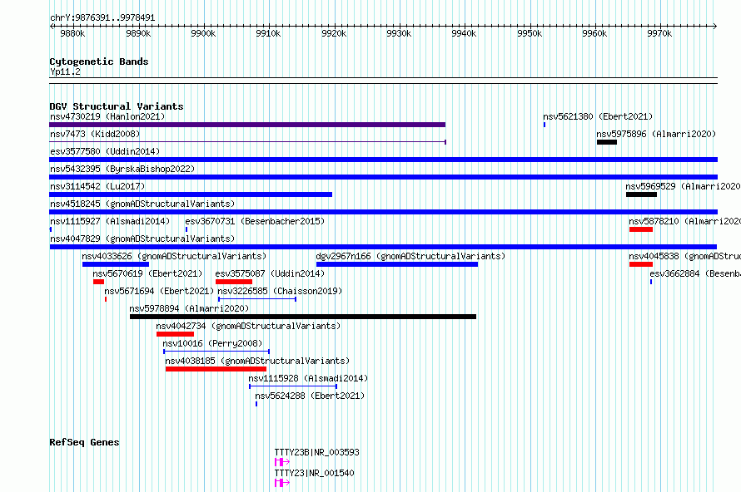Open nsv4045838 variant label

tap(684, 256)
